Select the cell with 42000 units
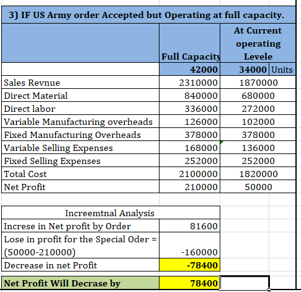The height and width of the screenshot is (292, 301). click(x=189, y=69)
